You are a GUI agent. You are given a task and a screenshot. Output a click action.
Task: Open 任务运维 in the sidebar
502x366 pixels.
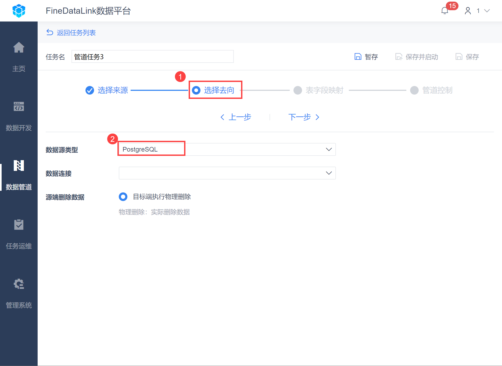[x=19, y=234]
